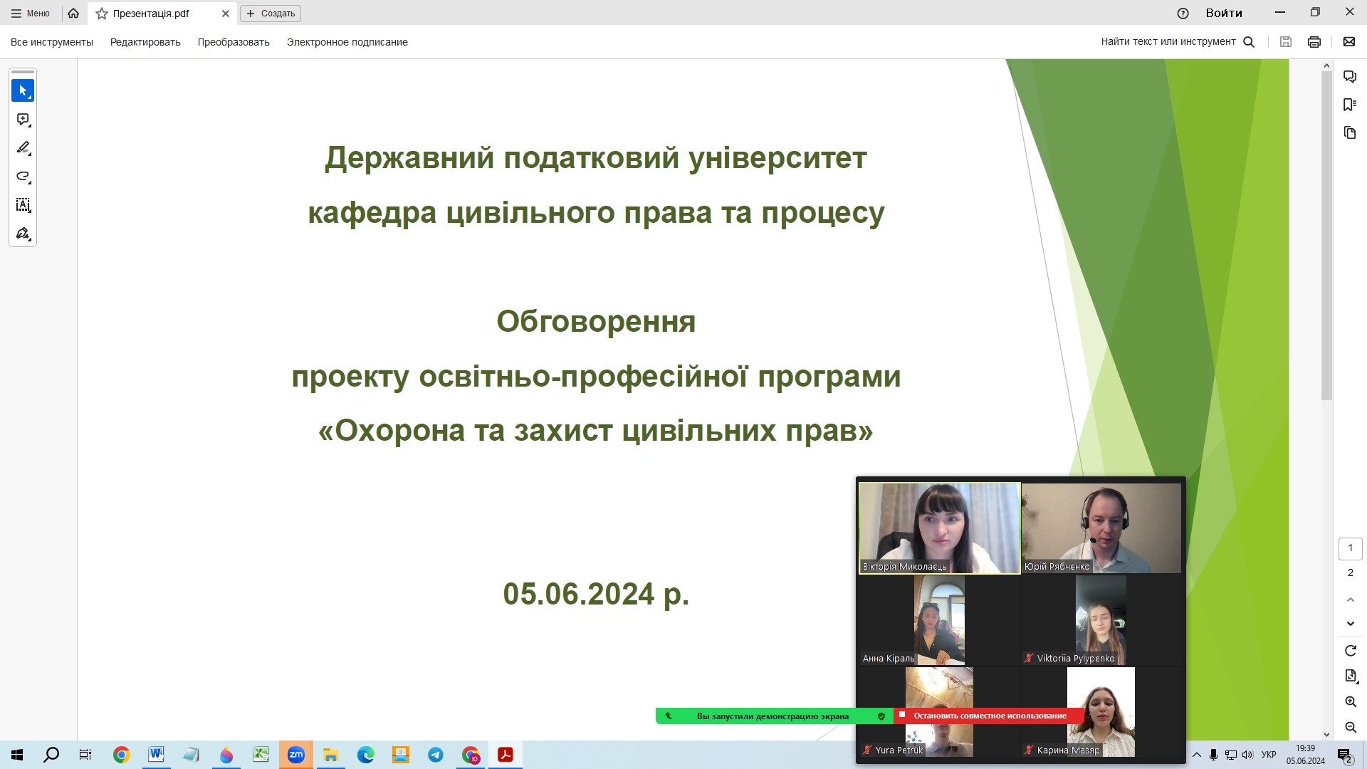Share by email envelope icon
Image resolution: width=1367 pixels, height=769 pixels.
[x=1349, y=42]
